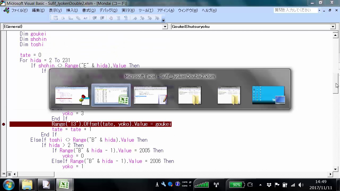340x191 pixels.
Task: Click the Uncomment Block toolbar icon
Action: pos(126,18)
